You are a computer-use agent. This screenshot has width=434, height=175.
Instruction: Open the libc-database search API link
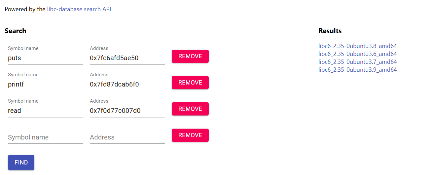(79, 9)
